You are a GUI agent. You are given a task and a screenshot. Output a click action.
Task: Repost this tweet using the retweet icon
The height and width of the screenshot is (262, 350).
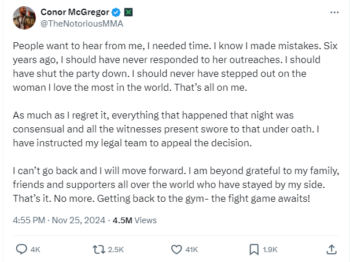click(100, 249)
